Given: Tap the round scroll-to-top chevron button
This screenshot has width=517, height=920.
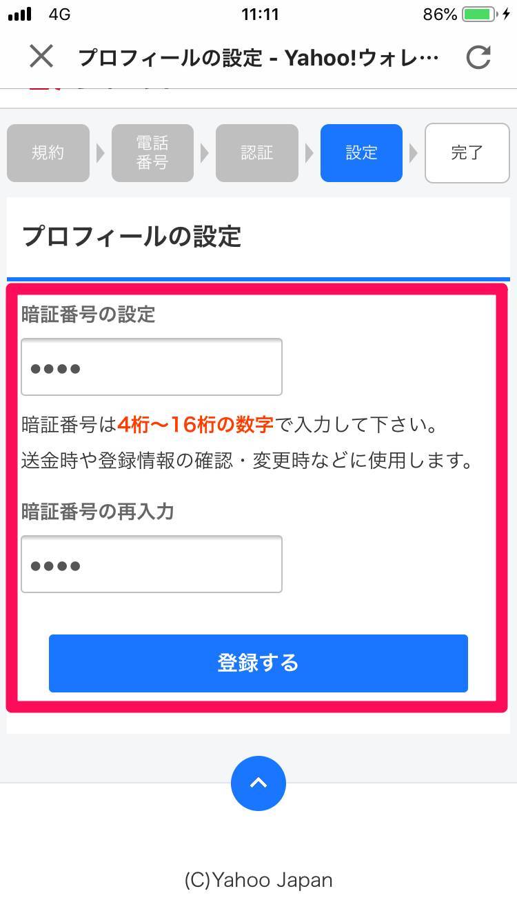Looking at the screenshot, I should (258, 783).
